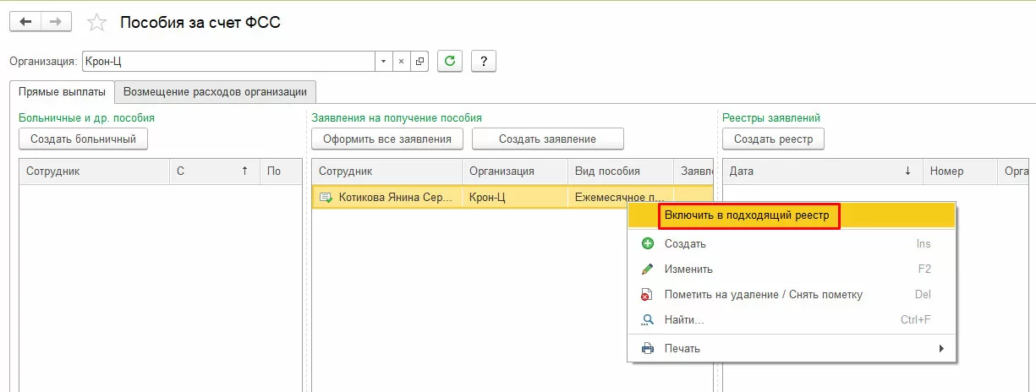Add page to favorites with star icon
Image resolution: width=1036 pixels, height=392 pixels.
click(97, 23)
